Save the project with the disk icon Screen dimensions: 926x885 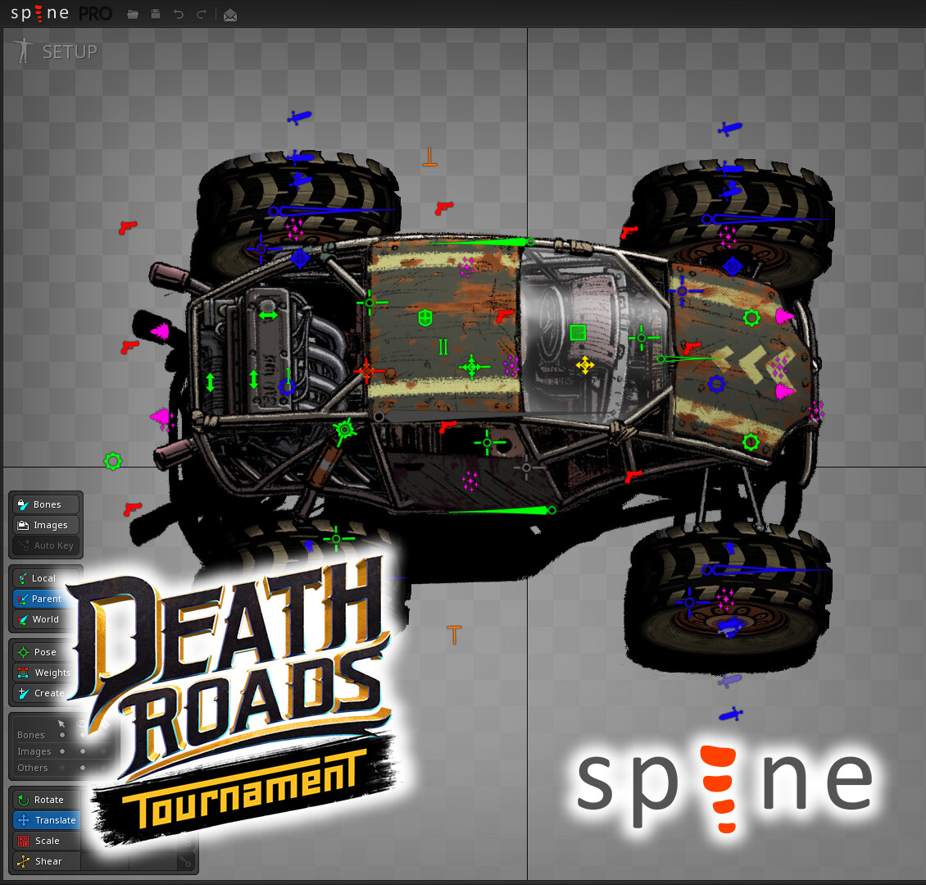pos(156,13)
